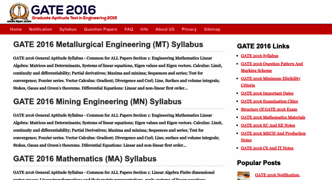Screen dimensions: 332x180
Task: Click the Mining Engineering syllabus excerpt paragraph
Action: pos(118,130)
